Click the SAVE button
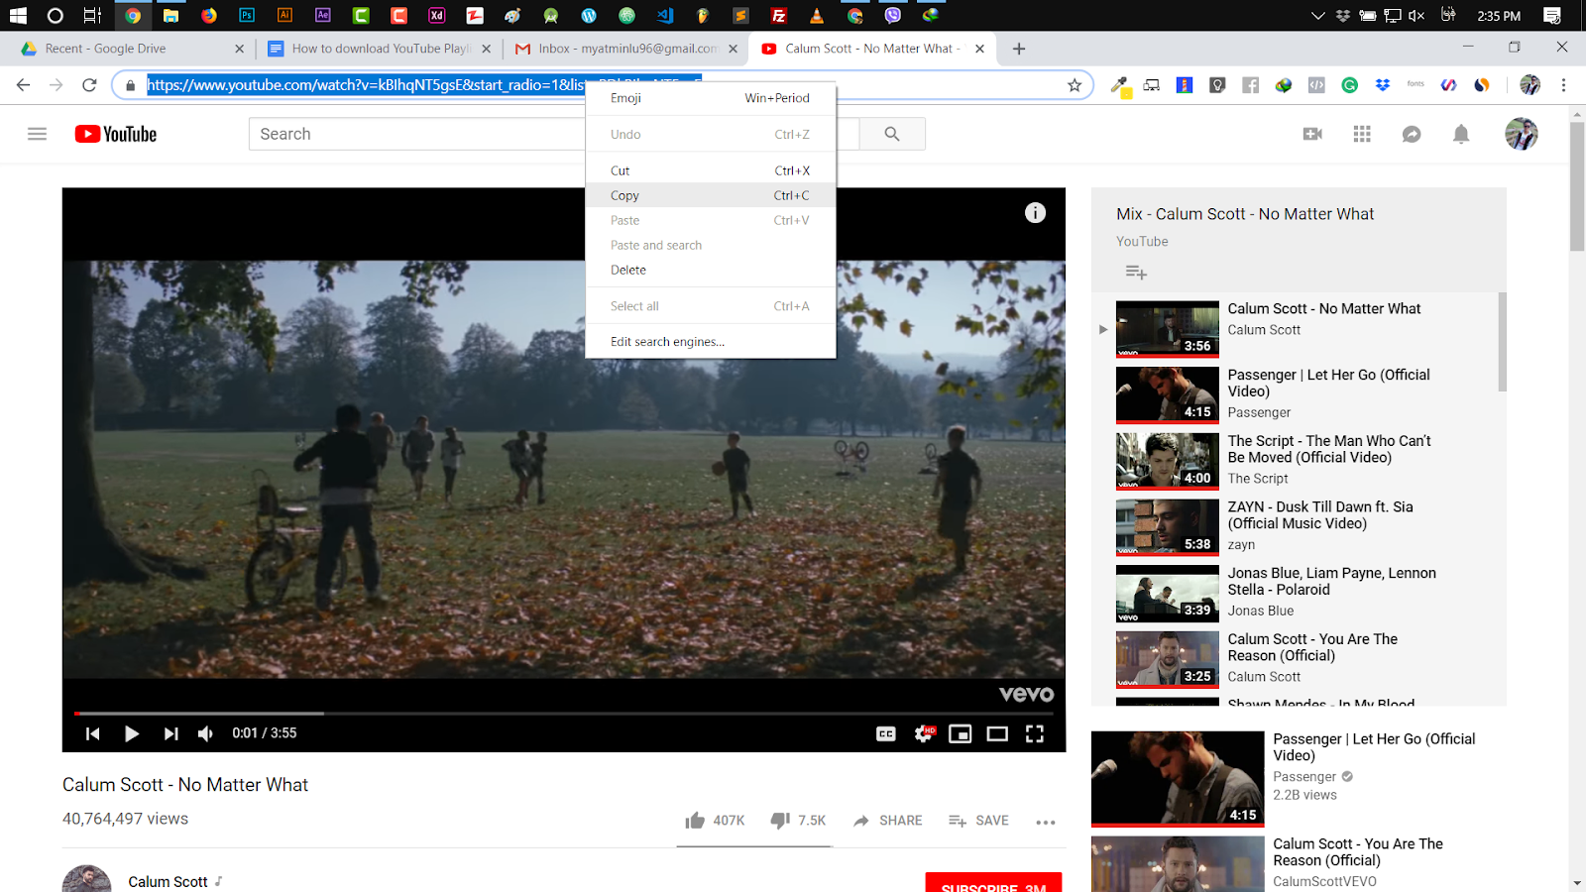Image resolution: width=1586 pixels, height=892 pixels. [x=978, y=821]
